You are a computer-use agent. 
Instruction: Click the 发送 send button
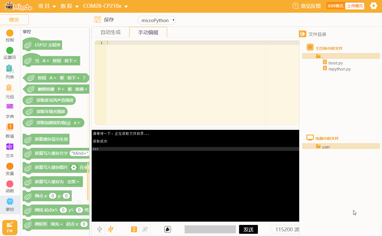pos(248,229)
